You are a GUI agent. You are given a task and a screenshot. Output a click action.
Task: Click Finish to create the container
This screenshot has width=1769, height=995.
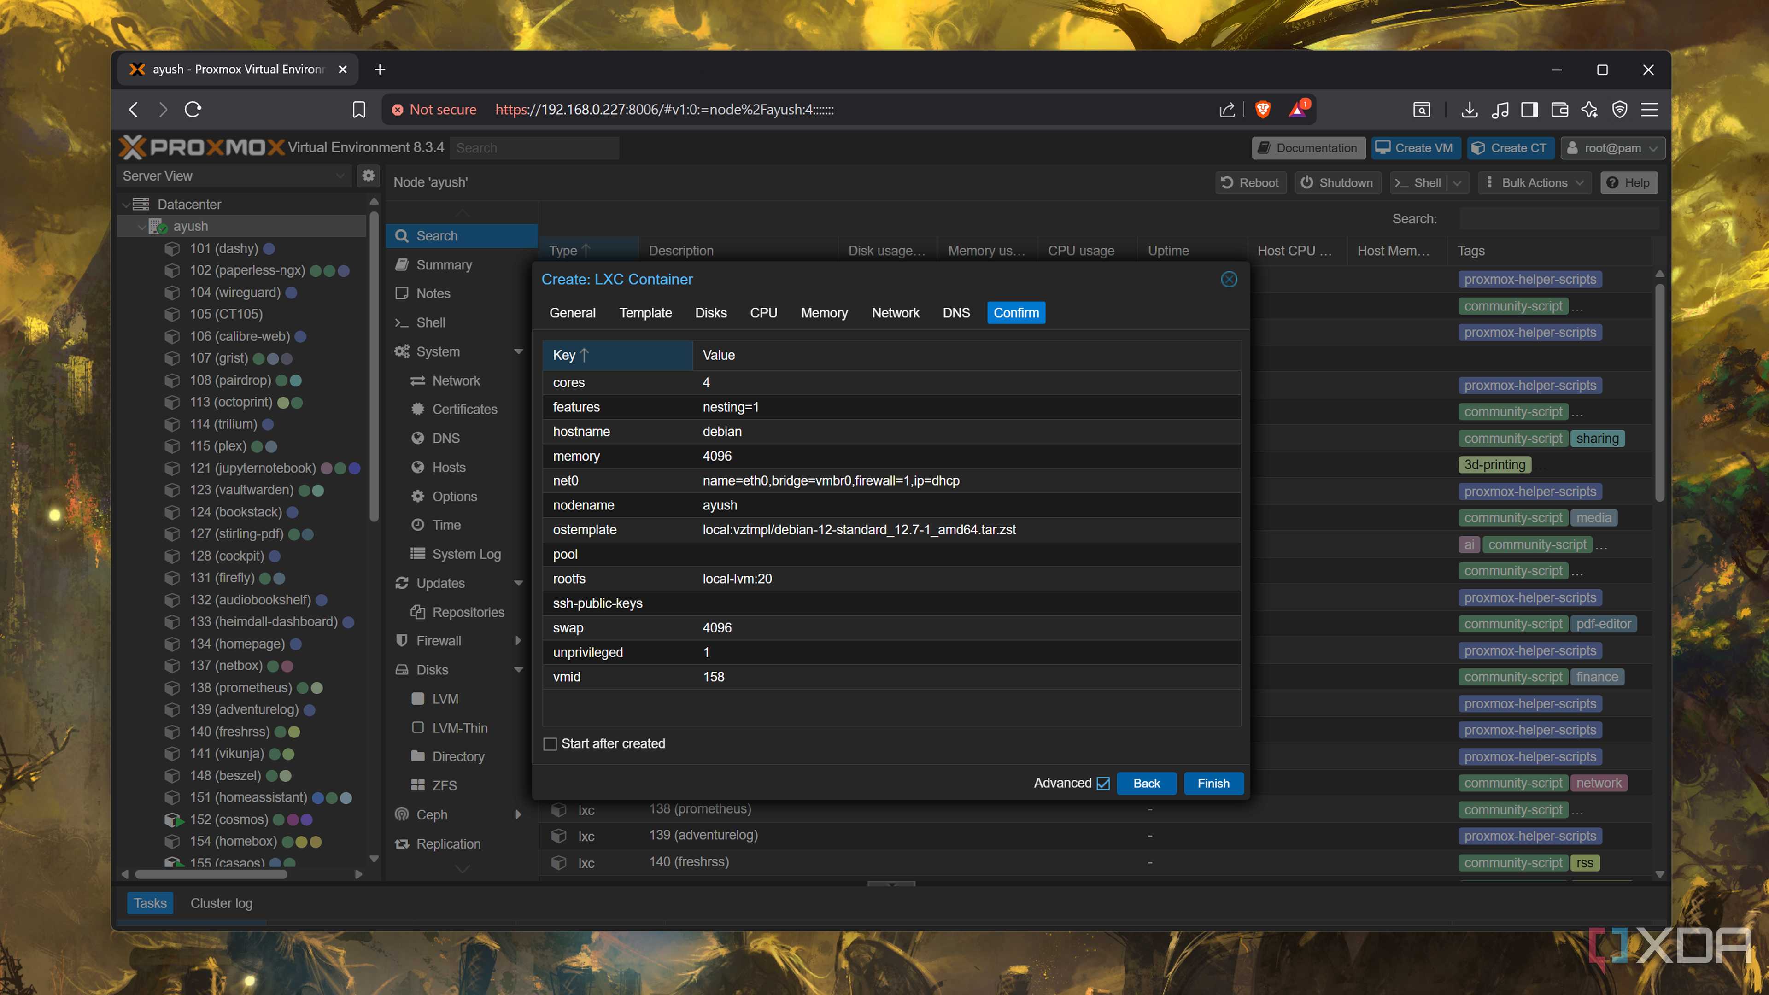[x=1213, y=784]
